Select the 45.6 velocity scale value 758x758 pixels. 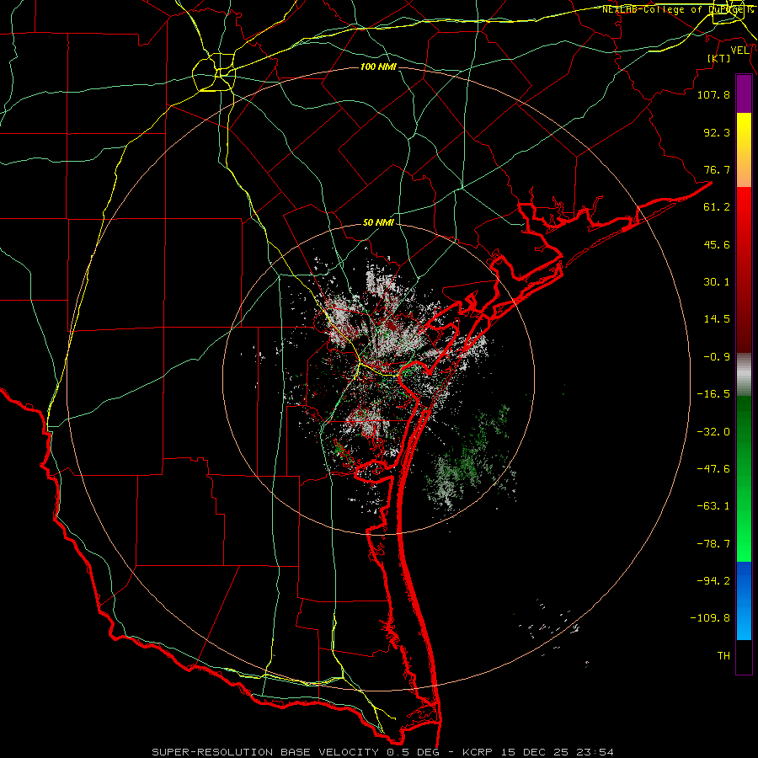(717, 244)
